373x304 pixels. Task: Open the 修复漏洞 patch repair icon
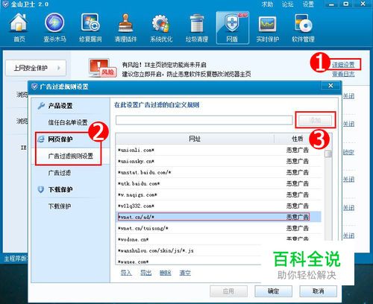90,28
